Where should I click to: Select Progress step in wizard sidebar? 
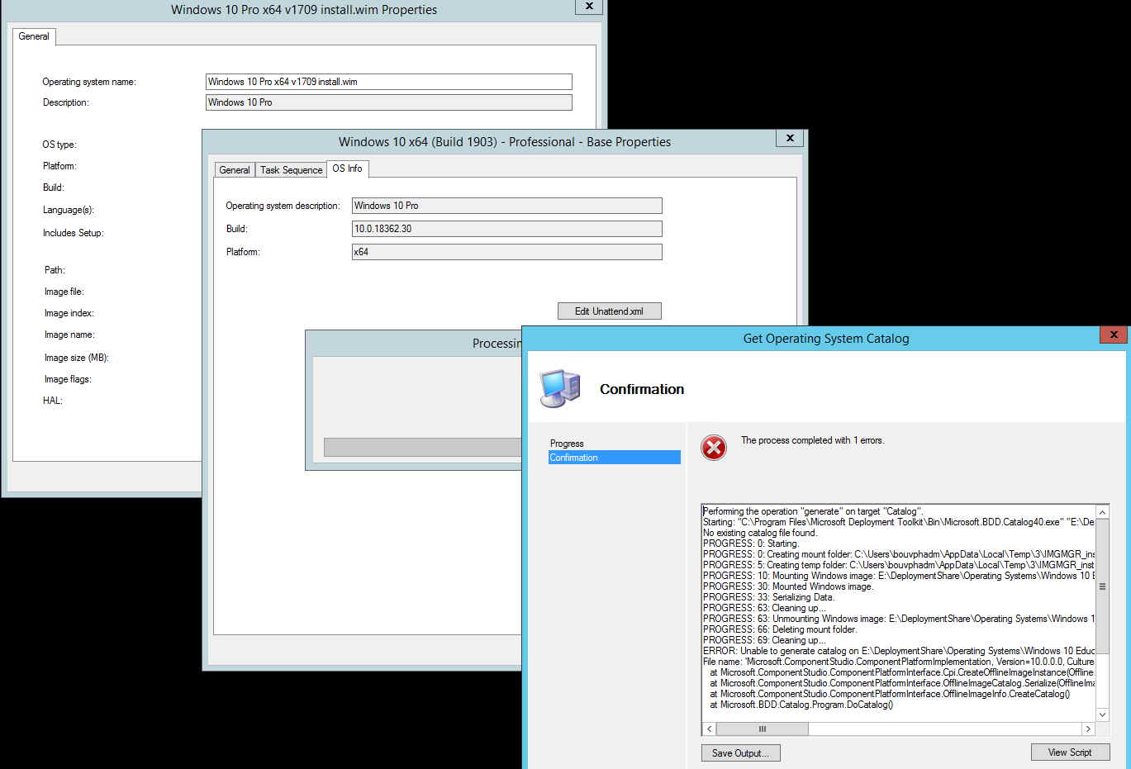[567, 443]
